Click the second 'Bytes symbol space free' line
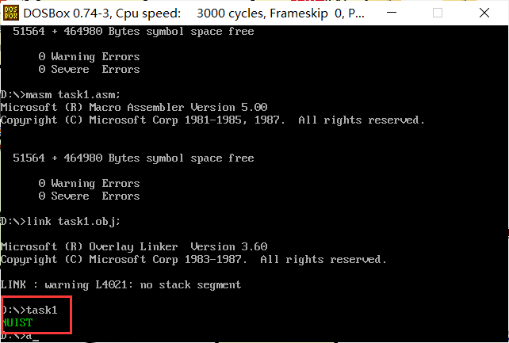 [x=133, y=158]
